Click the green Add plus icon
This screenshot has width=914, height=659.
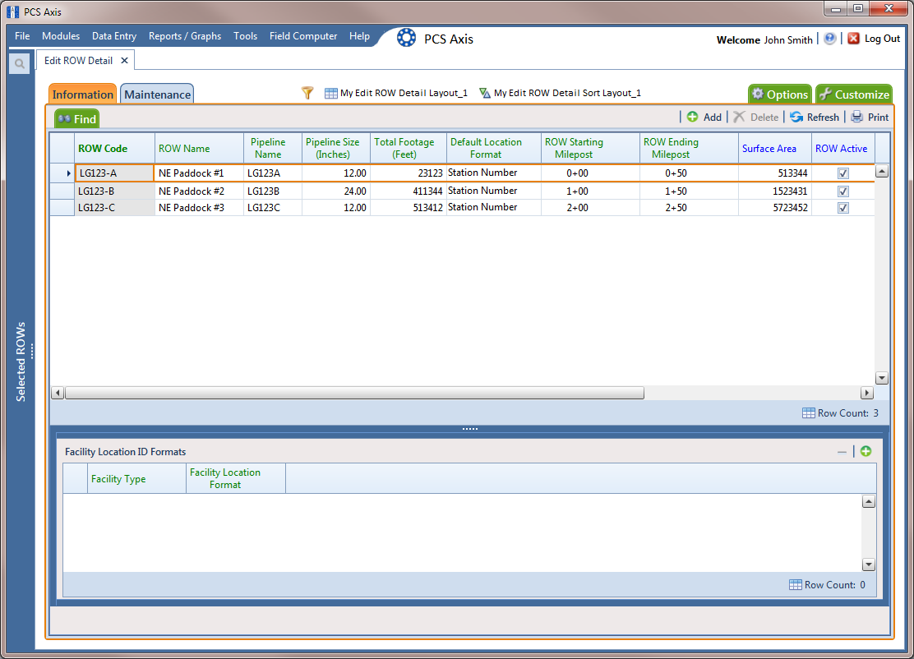(x=692, y=118)
